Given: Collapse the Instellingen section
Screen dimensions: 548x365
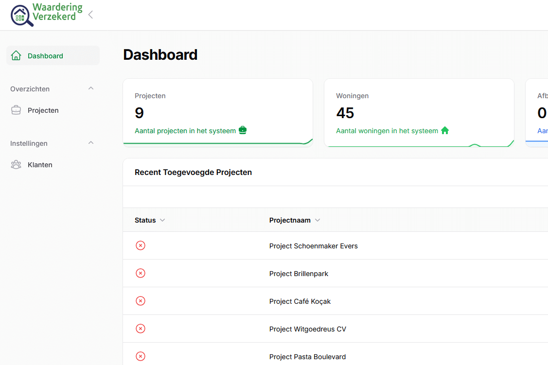Looking at the screenshot, I should 91,143.
